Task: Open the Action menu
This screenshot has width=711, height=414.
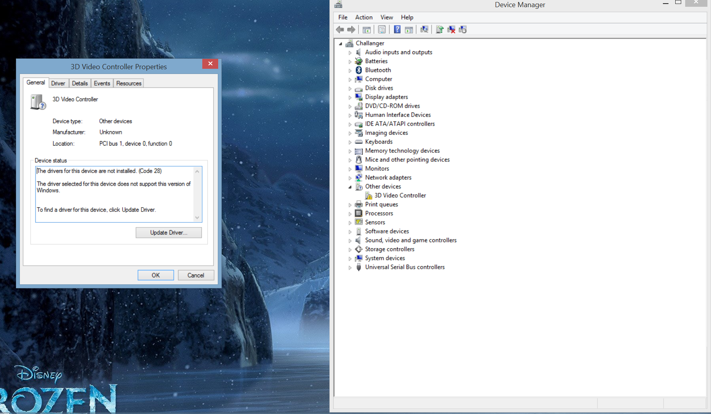Action: pyautogui.click(x=364, y=17)
